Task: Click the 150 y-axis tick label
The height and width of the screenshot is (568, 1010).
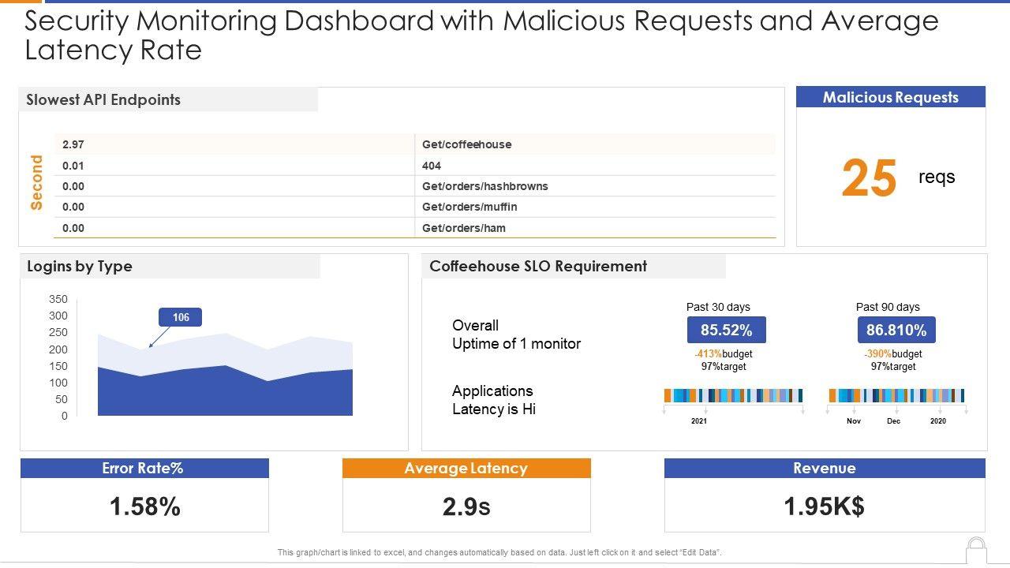Action: tap(58, 366)
